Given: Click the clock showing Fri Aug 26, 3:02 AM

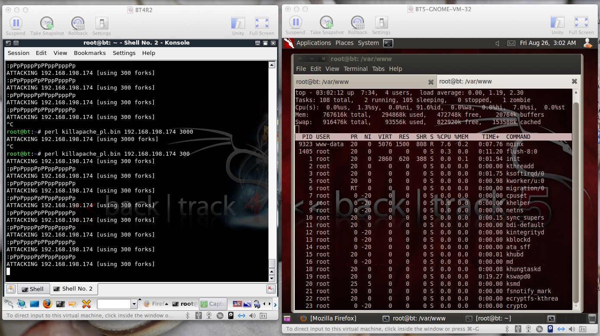Looking at the screenshot, I should (548, 43).
